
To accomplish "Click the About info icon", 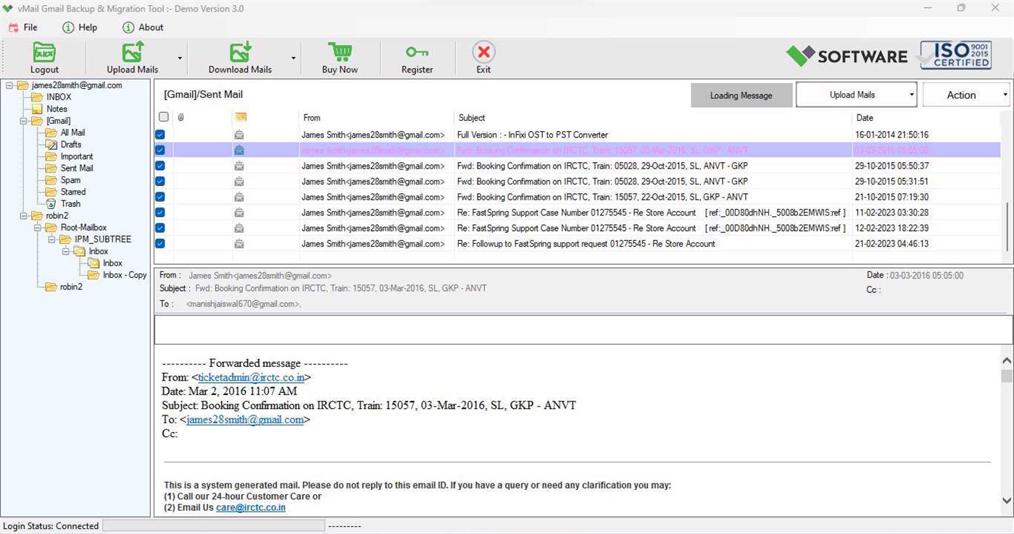I will pyautogui.click(x=128, y=27).
